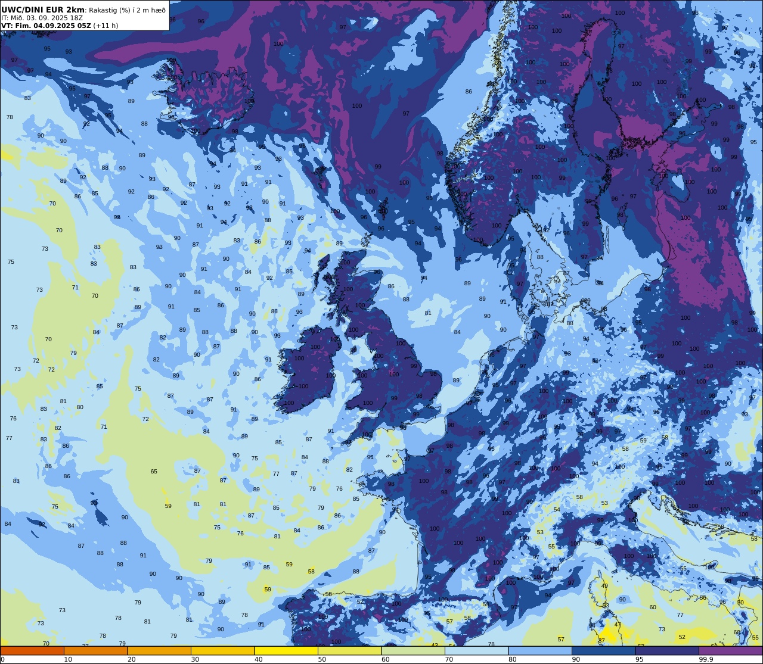Click legend tick label '40'
Screen dimensions: 763x664
tap(258, 659)
